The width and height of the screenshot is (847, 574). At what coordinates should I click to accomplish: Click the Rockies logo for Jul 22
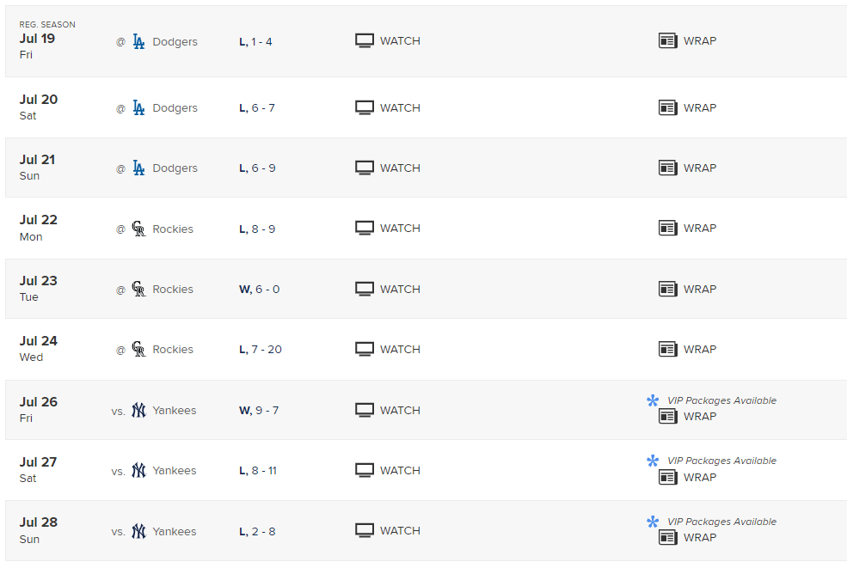click(x=138, y=229)
